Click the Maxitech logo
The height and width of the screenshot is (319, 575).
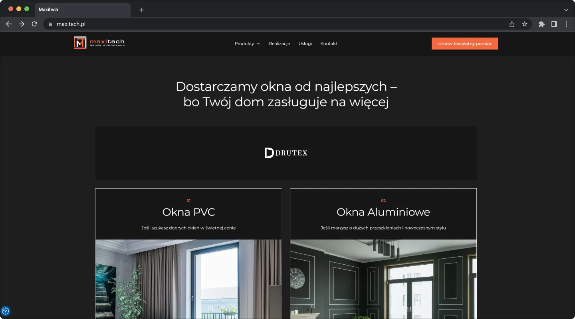pyautogui.click(x=99, y=43)
